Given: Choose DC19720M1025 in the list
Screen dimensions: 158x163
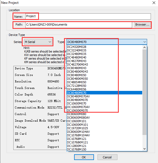Looking at the screenshot, I should click(104, 128).
